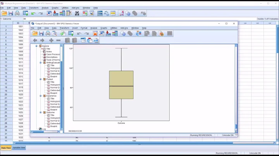Image resolution: width=279 pixels, height=156 pixels.
Task: Switch to Variable View tab
Action: (x=19, y=148)
